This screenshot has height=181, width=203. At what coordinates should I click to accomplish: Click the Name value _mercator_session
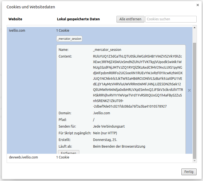107,50
